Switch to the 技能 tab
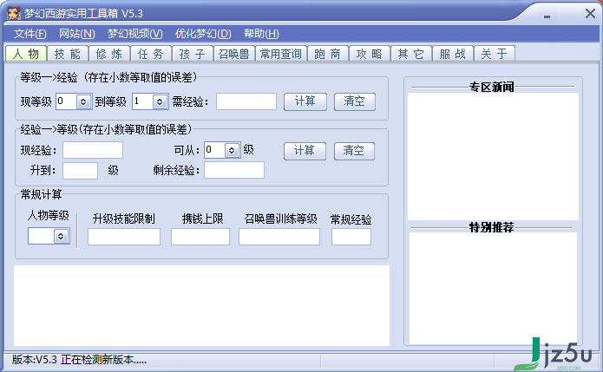The height and width of the screenshot is (372, 603). (x=68, y=54)
